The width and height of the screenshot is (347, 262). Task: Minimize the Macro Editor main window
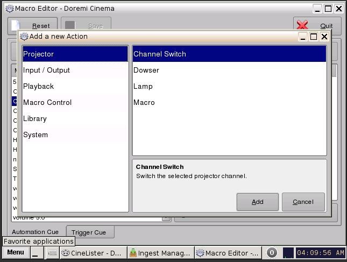pyautogui.click(x=317, y=9)
